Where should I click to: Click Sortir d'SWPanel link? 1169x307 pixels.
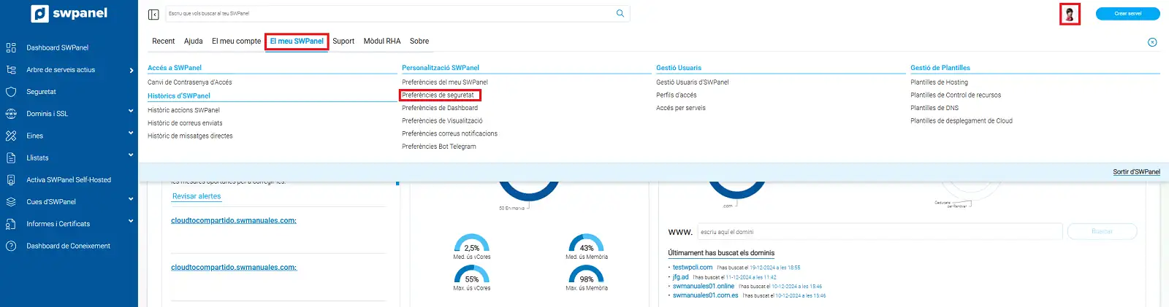(1136, 172)
